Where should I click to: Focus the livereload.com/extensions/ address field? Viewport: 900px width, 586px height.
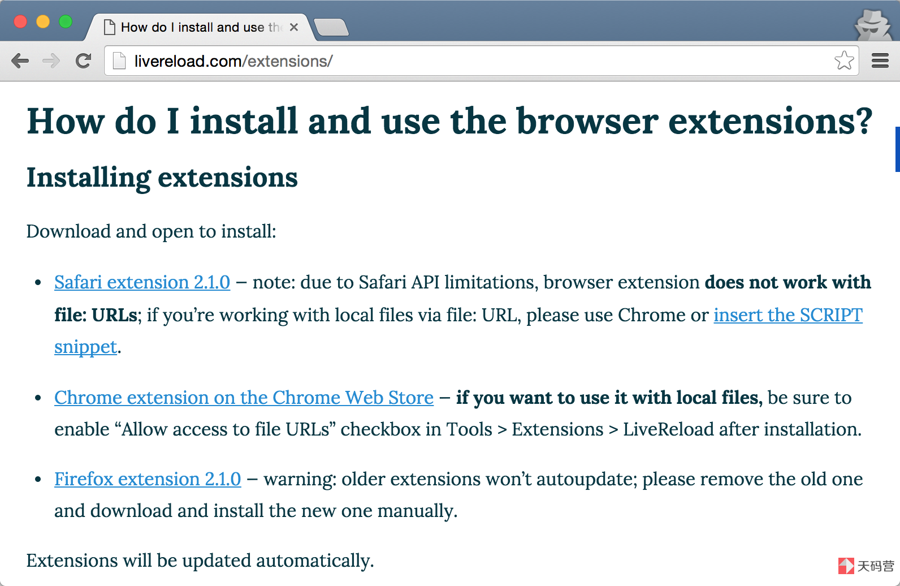(x=482, y=61)
